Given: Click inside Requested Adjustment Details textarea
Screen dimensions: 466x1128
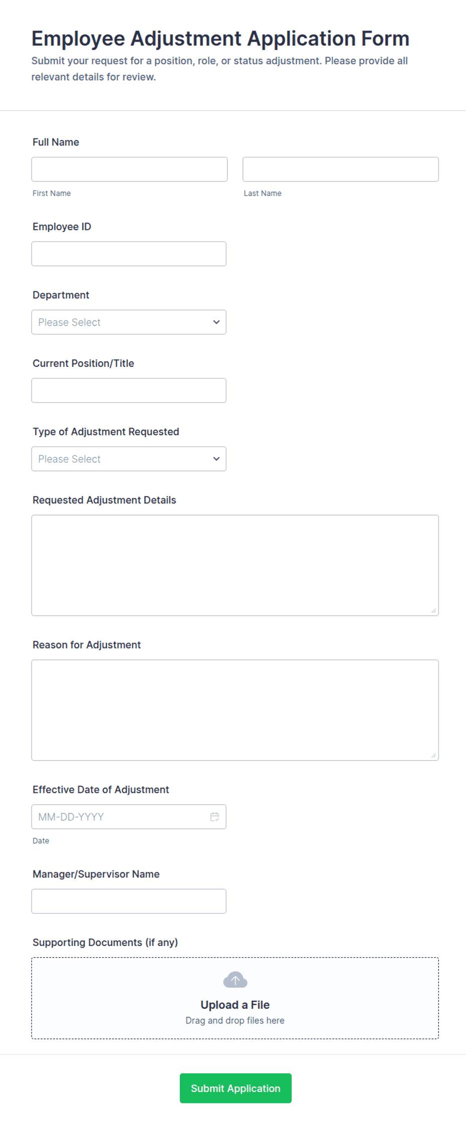Looking at the screenshot, I should click(235, 565).
